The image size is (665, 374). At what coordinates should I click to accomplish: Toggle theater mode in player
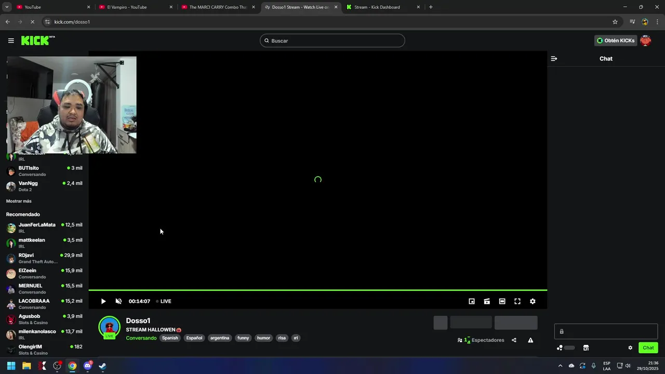coord(502,301)
